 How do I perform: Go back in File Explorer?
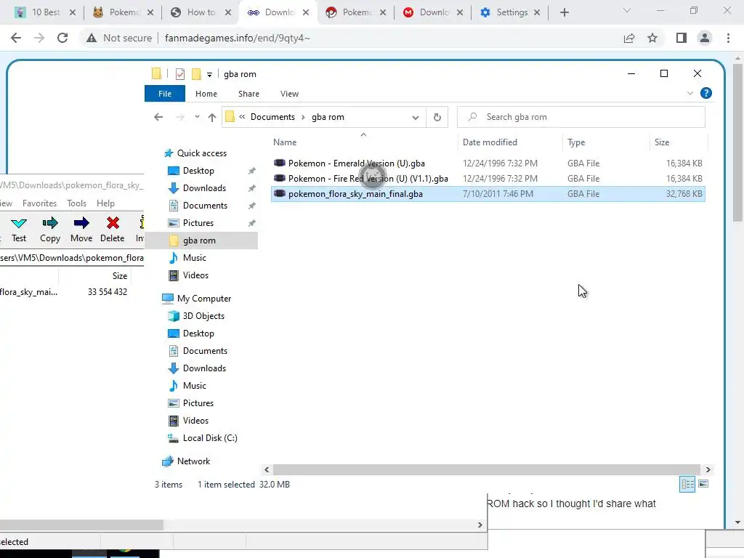[158, 117]
